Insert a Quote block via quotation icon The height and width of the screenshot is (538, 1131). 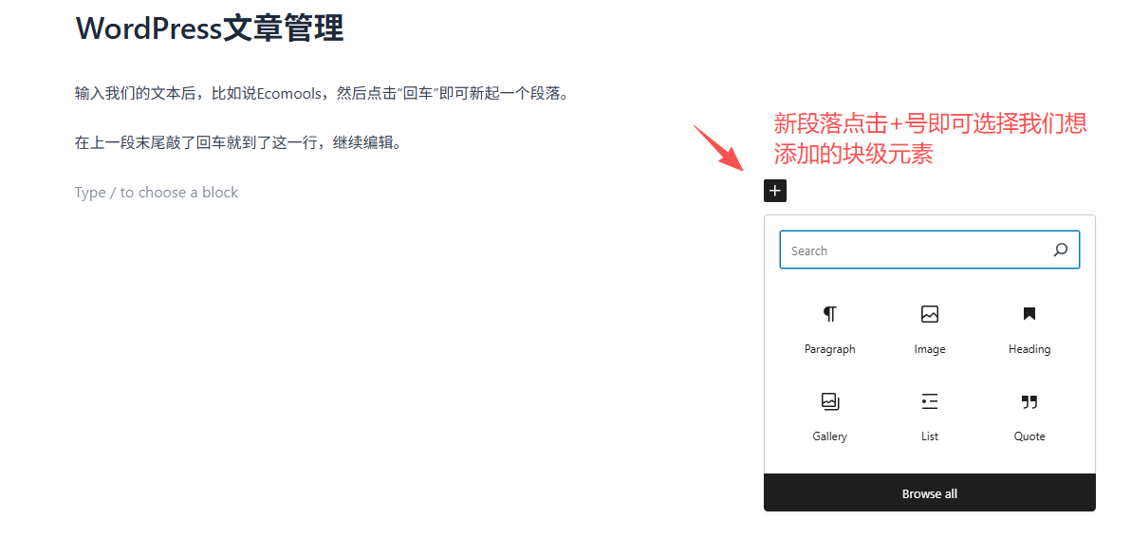click(x=1029, y=401)
